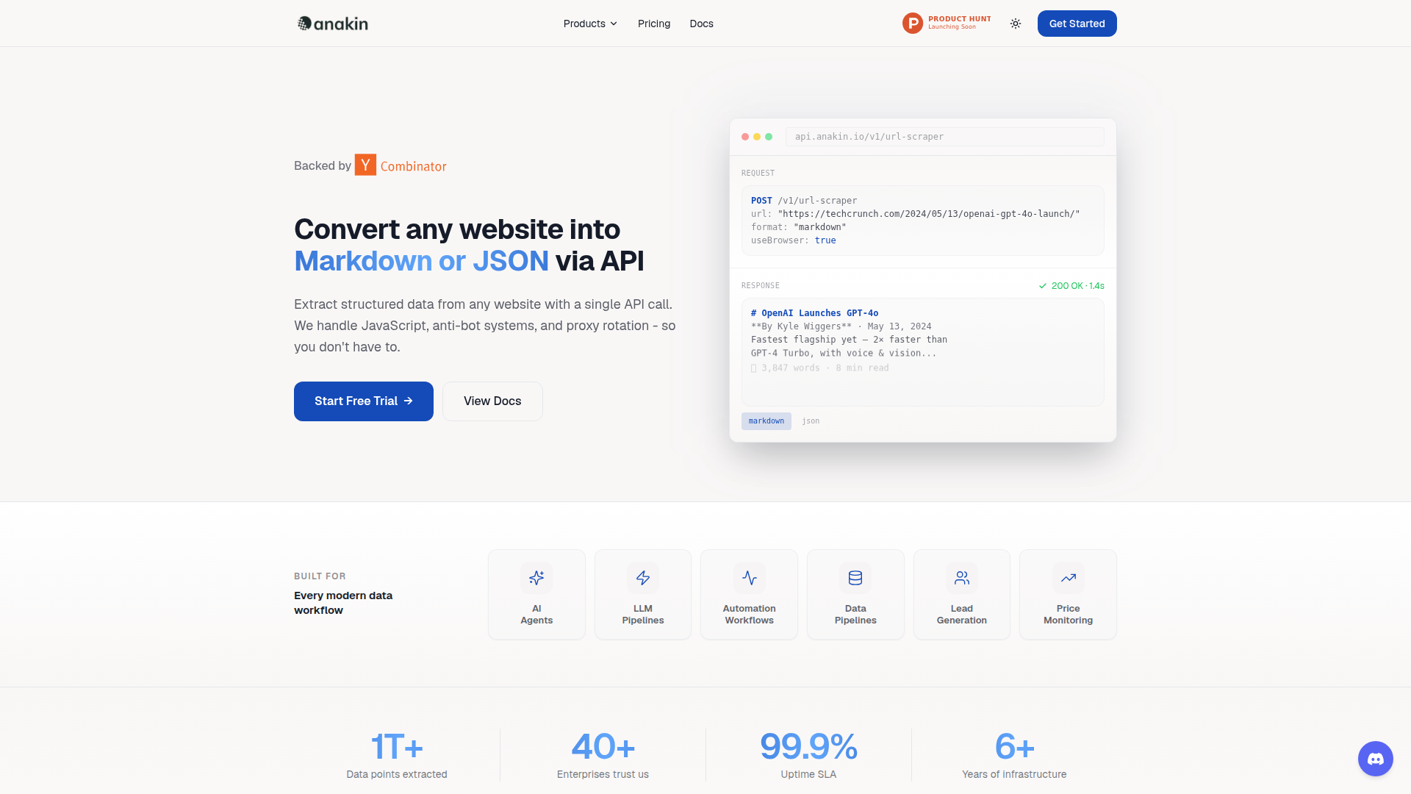The image size is (1411, 794).
Task: Click the View Docs button
Action: pos(492,401)
